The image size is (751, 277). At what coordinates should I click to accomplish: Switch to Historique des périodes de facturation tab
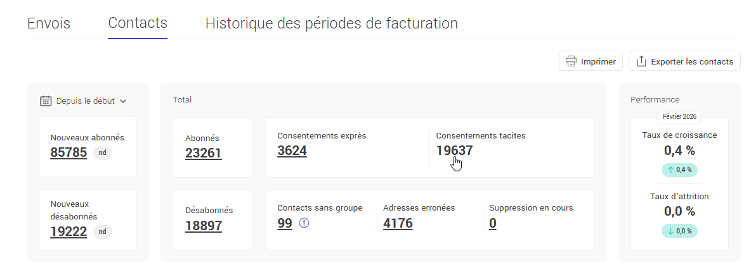pyautogui.click(x=331, y=23)
